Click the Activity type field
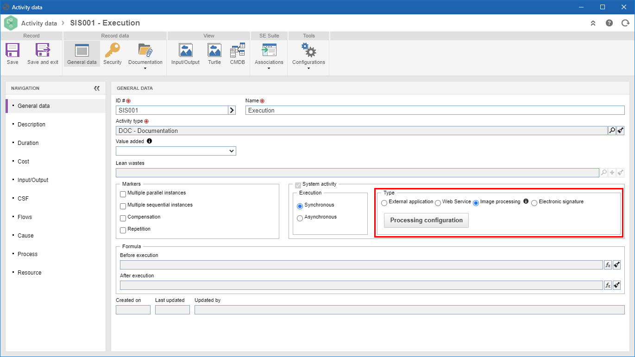The width and height of the screenshot is (635, 357). coord(361,131)
